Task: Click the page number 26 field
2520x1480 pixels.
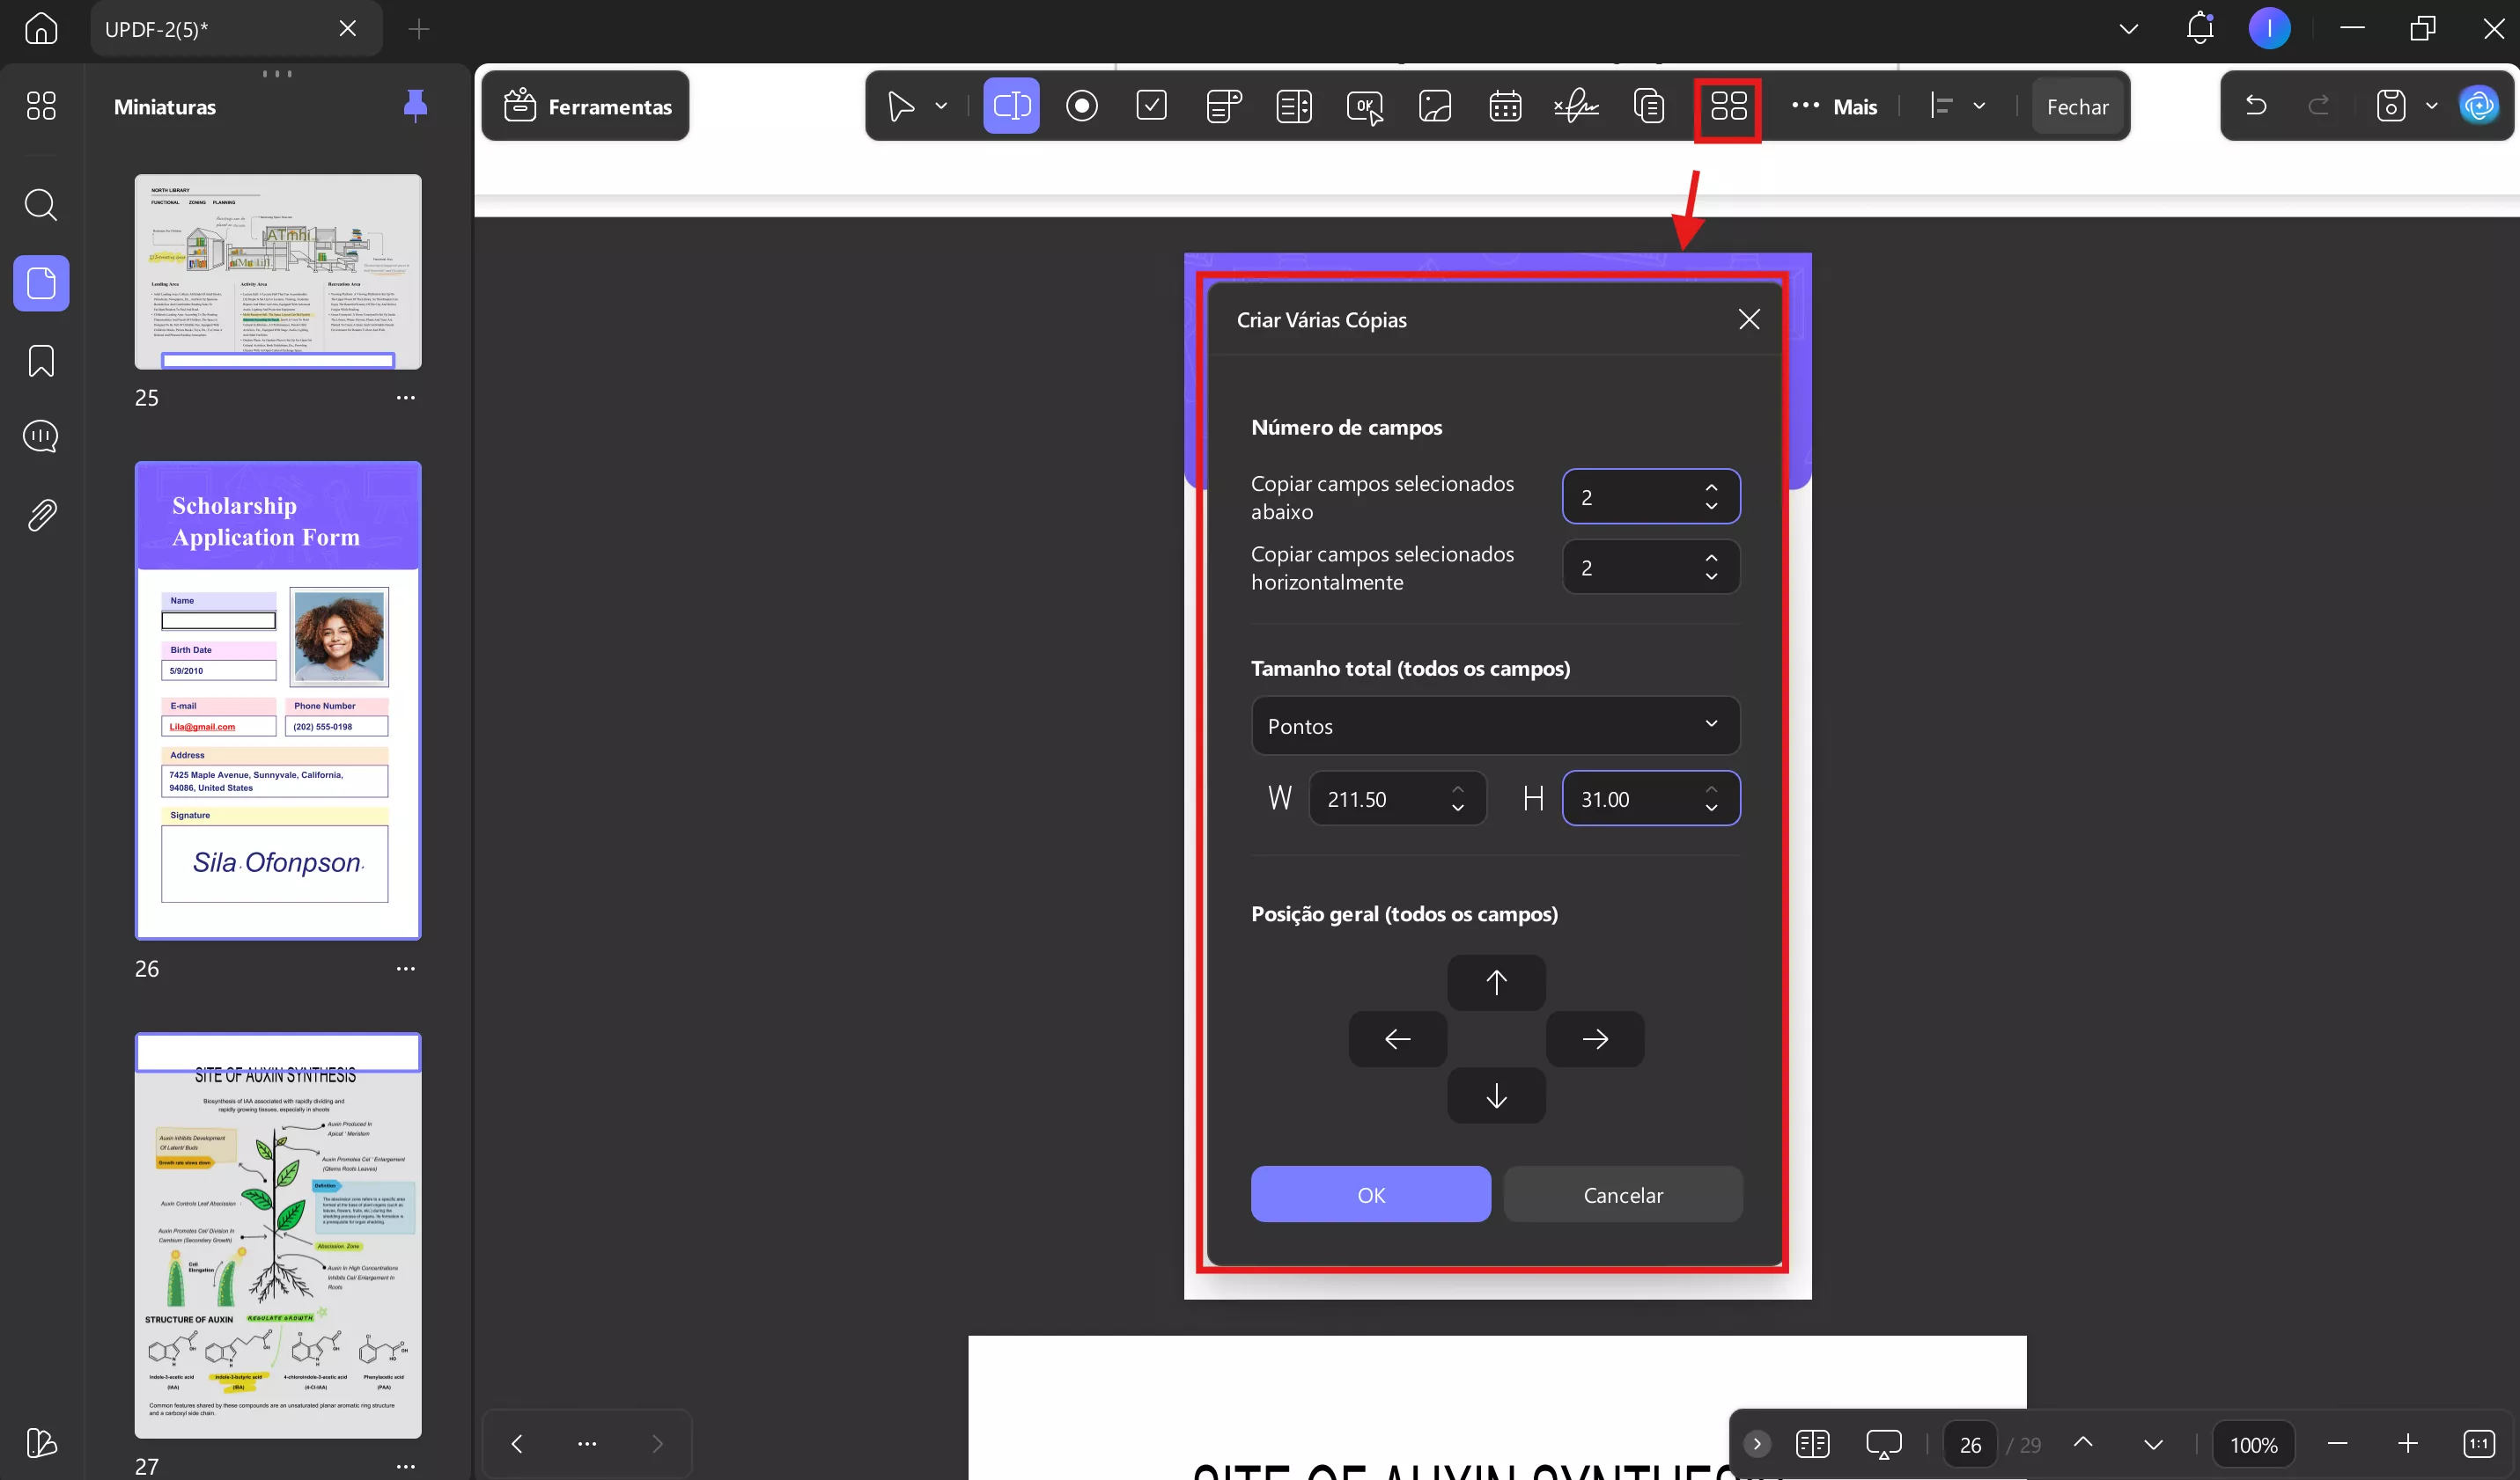Action: (x=1969, y=1445)
